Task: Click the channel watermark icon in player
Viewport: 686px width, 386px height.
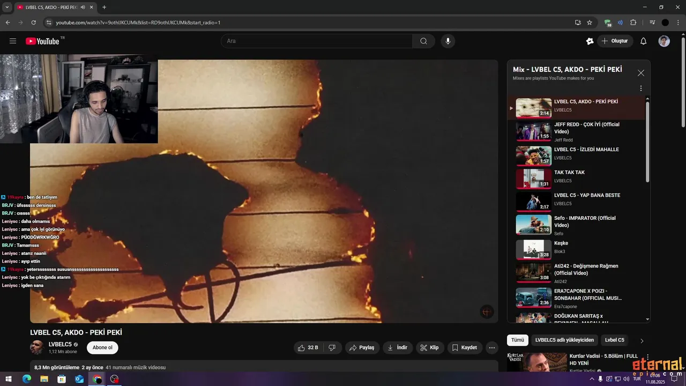Action: click(x=486, y=312)
